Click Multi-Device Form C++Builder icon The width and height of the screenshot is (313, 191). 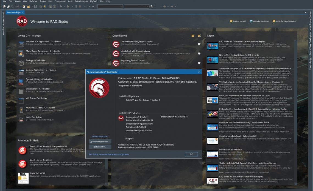click(21, 110)
